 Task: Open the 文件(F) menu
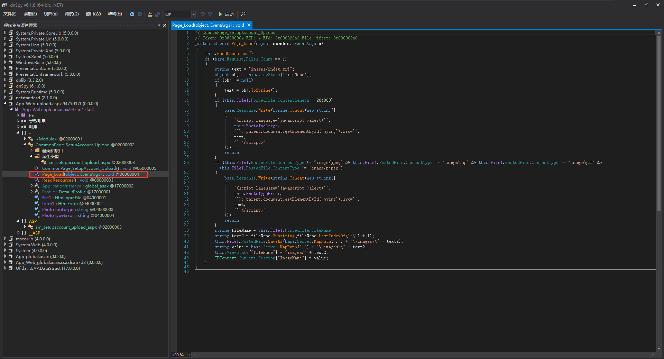[x=10, y=14]
